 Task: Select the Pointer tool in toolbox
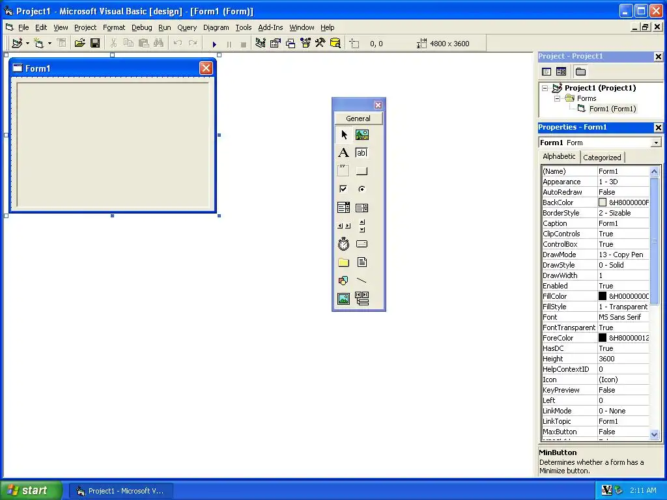click(x=344, y=135)
